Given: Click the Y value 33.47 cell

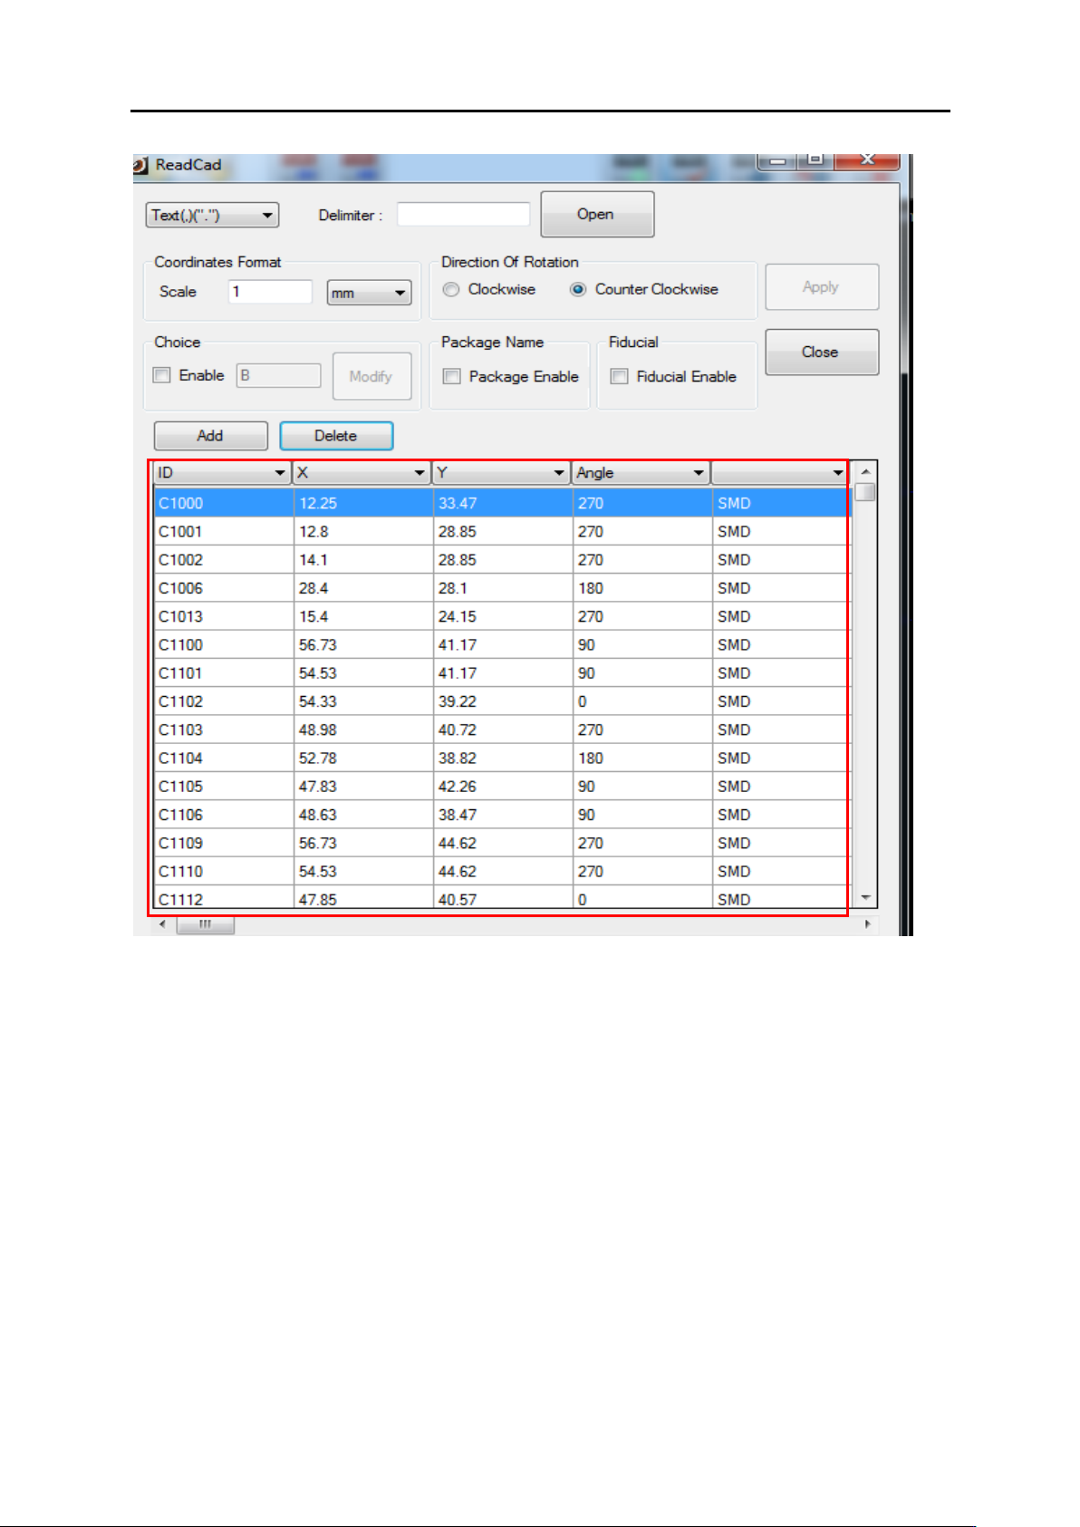Looking at the screenshot, I should click(x=504, y=503).
